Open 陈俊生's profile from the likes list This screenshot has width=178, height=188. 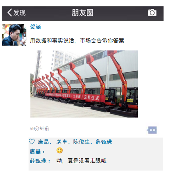(x=81, y=142)
